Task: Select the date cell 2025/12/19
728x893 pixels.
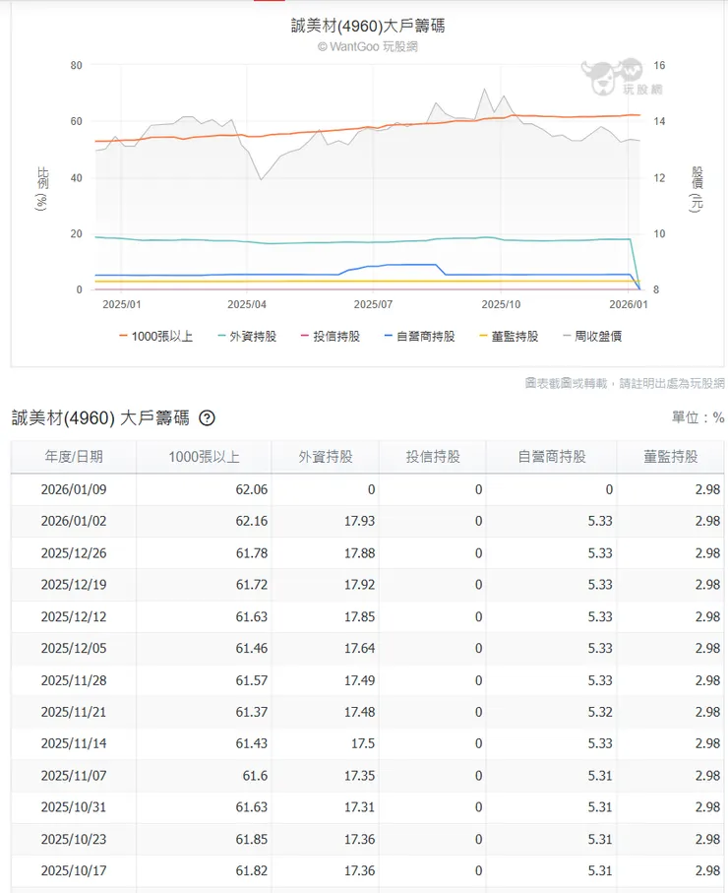Action: pyautogui.click(x=74, y=585)
